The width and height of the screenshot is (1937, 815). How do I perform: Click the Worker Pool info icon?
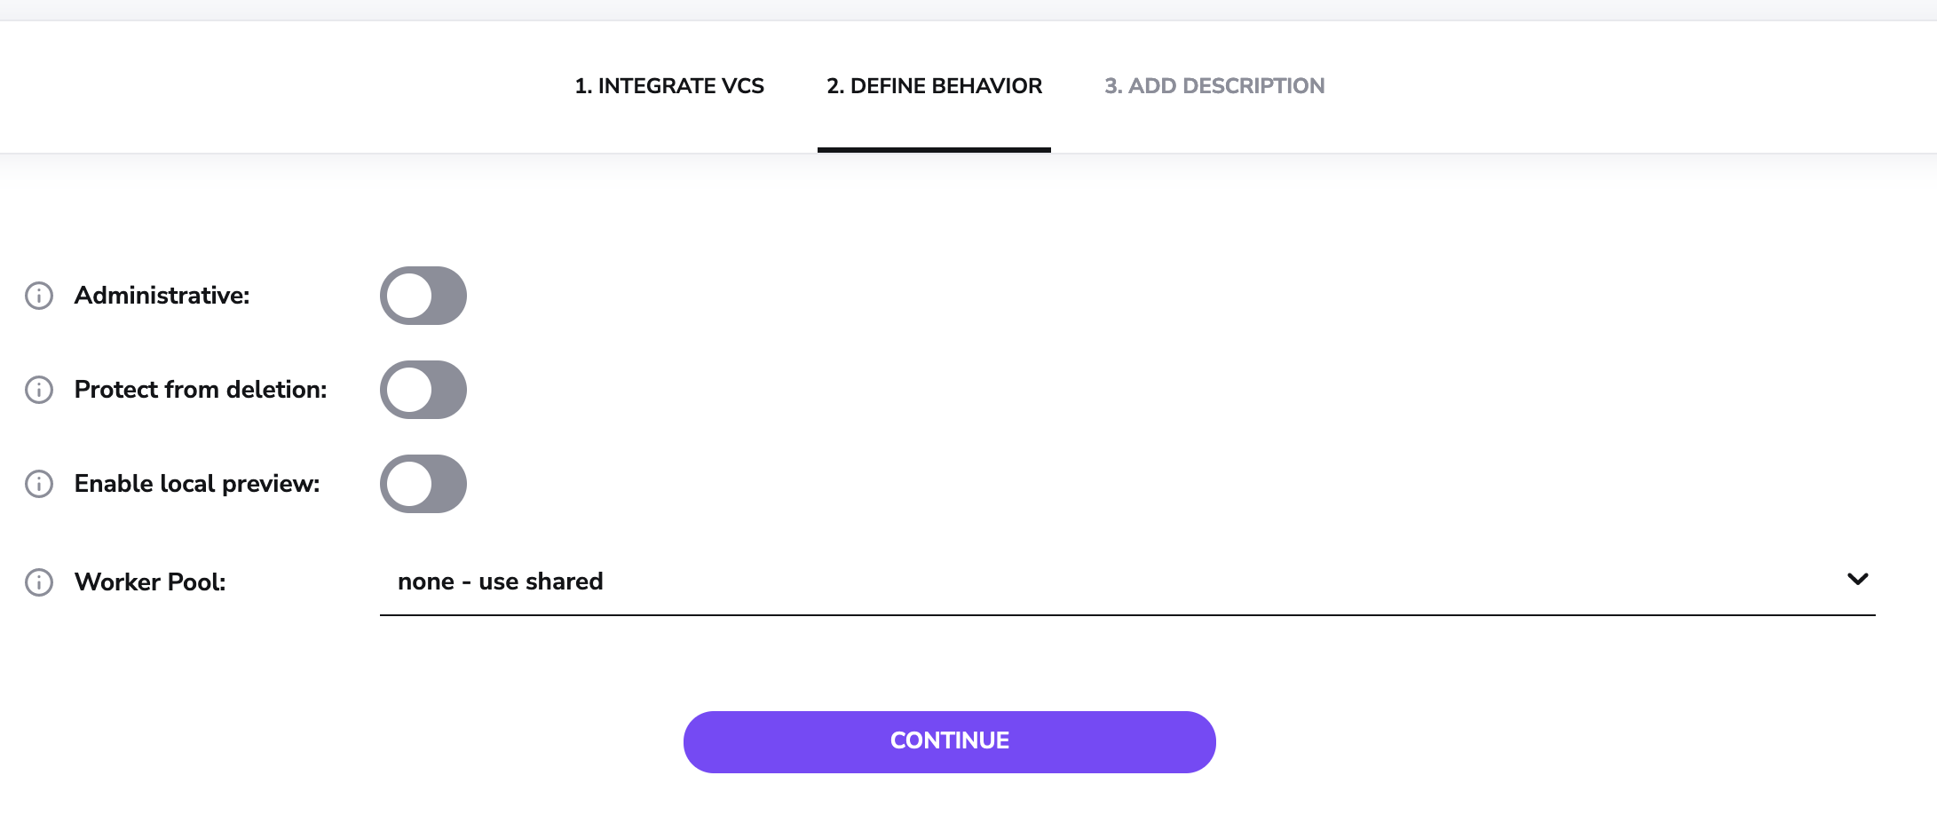pos(39,582)
